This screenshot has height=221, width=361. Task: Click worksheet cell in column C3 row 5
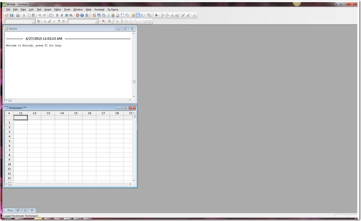[x=48, y=141]
